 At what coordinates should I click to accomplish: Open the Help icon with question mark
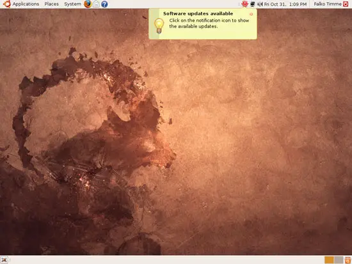(104, 4)
